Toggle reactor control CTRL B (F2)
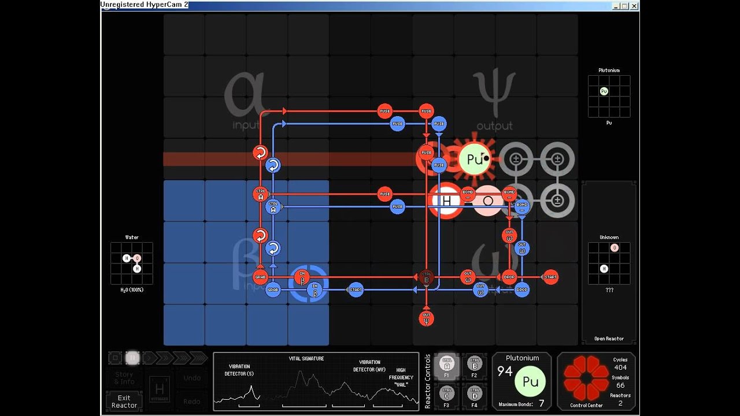Image resolution: width=740 pixels, height=416 pixels. click(475, 366)
